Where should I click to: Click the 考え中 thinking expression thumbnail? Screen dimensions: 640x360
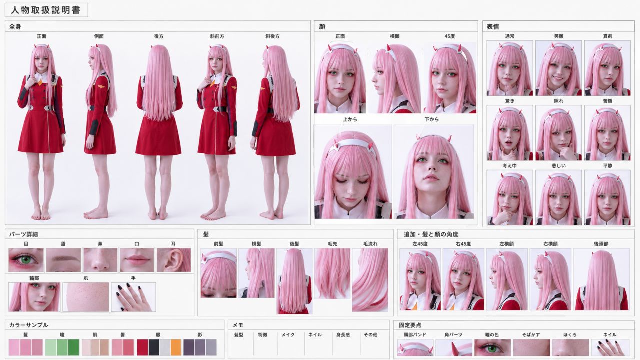[510, 197]
